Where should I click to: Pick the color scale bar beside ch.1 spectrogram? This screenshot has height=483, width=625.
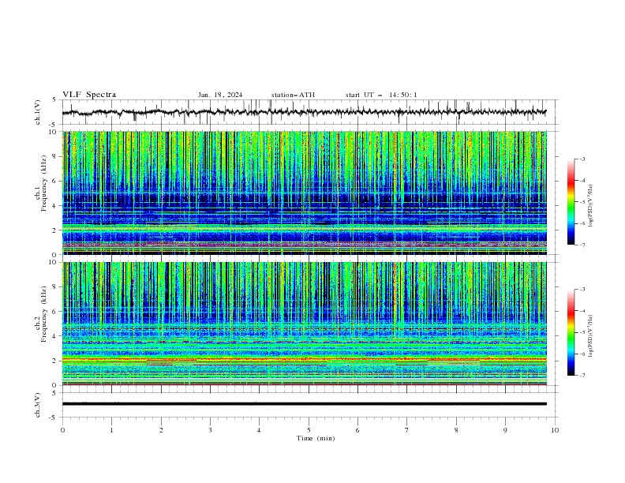coord(571,202)
